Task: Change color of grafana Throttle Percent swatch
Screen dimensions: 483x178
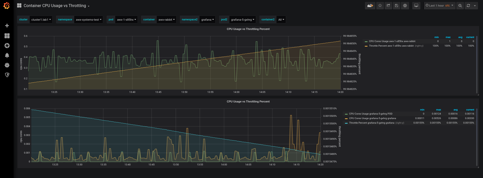Action: 346,123
